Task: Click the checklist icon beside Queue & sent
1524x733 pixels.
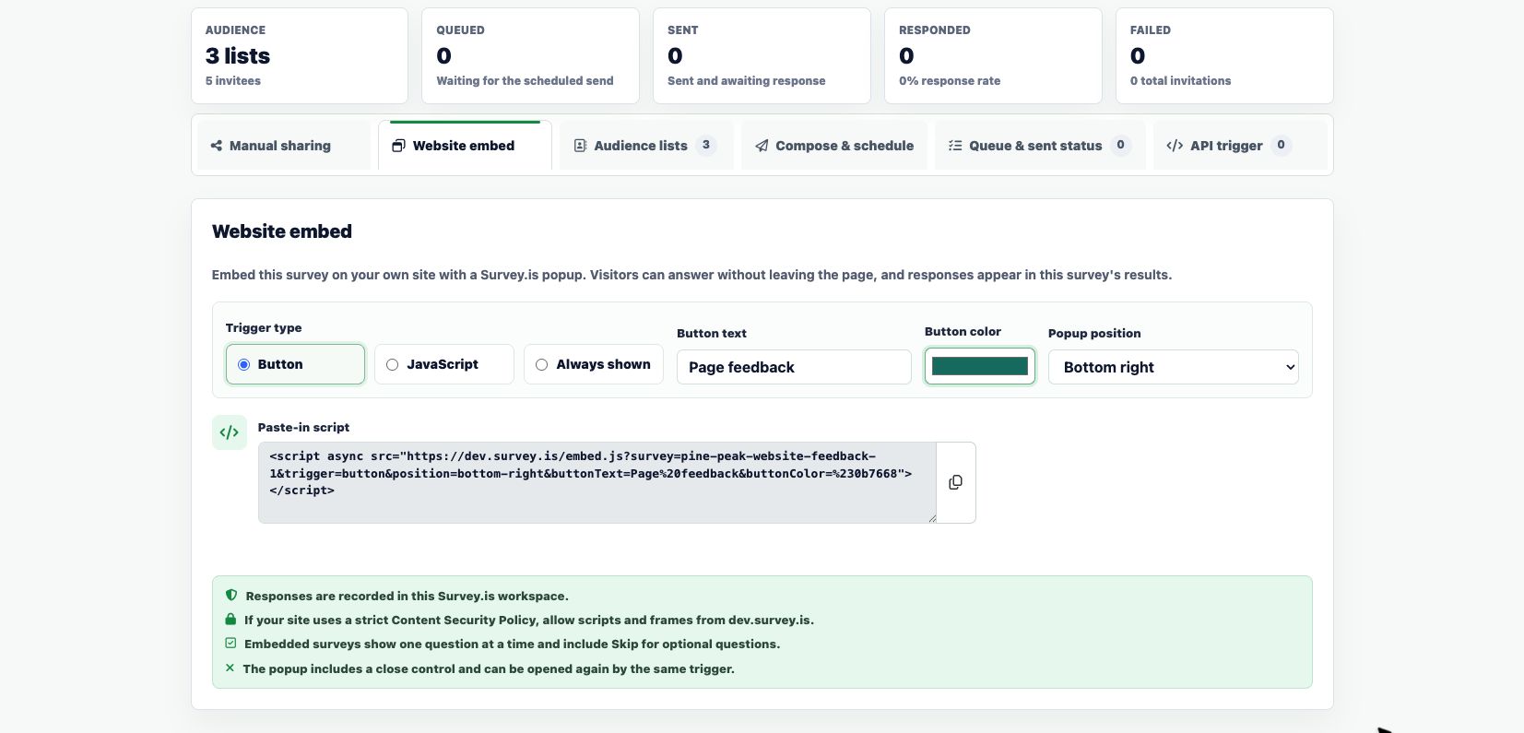Action: [x=955, y=146]
